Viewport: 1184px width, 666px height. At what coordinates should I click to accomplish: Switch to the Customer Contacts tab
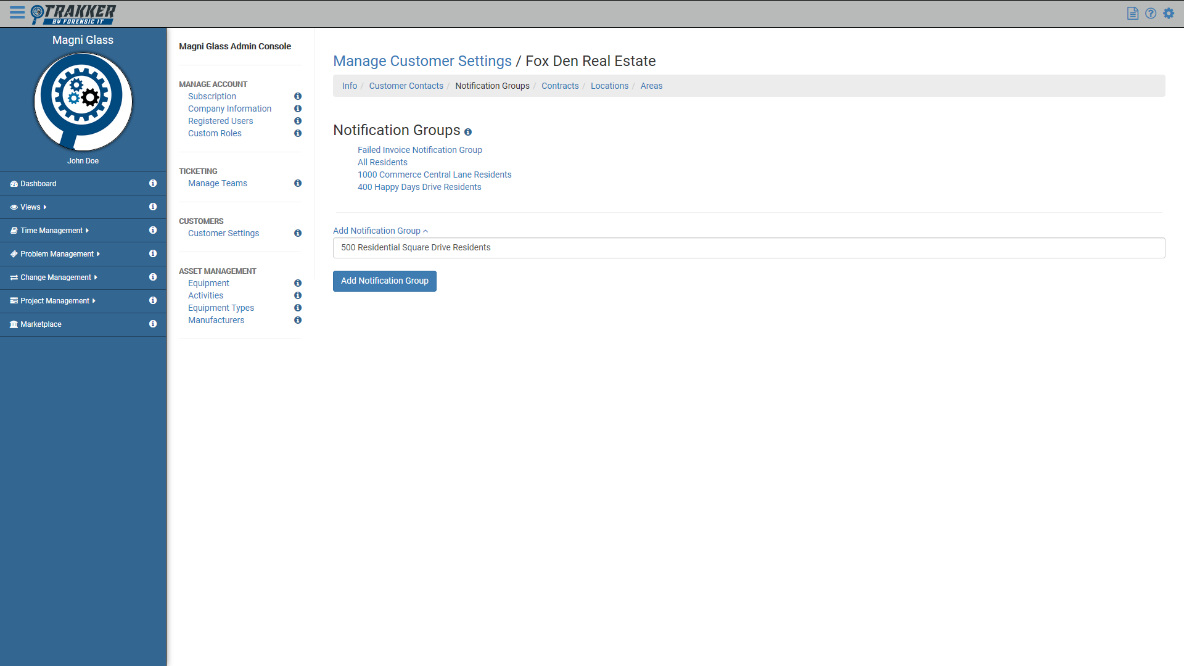pos(406,86)
